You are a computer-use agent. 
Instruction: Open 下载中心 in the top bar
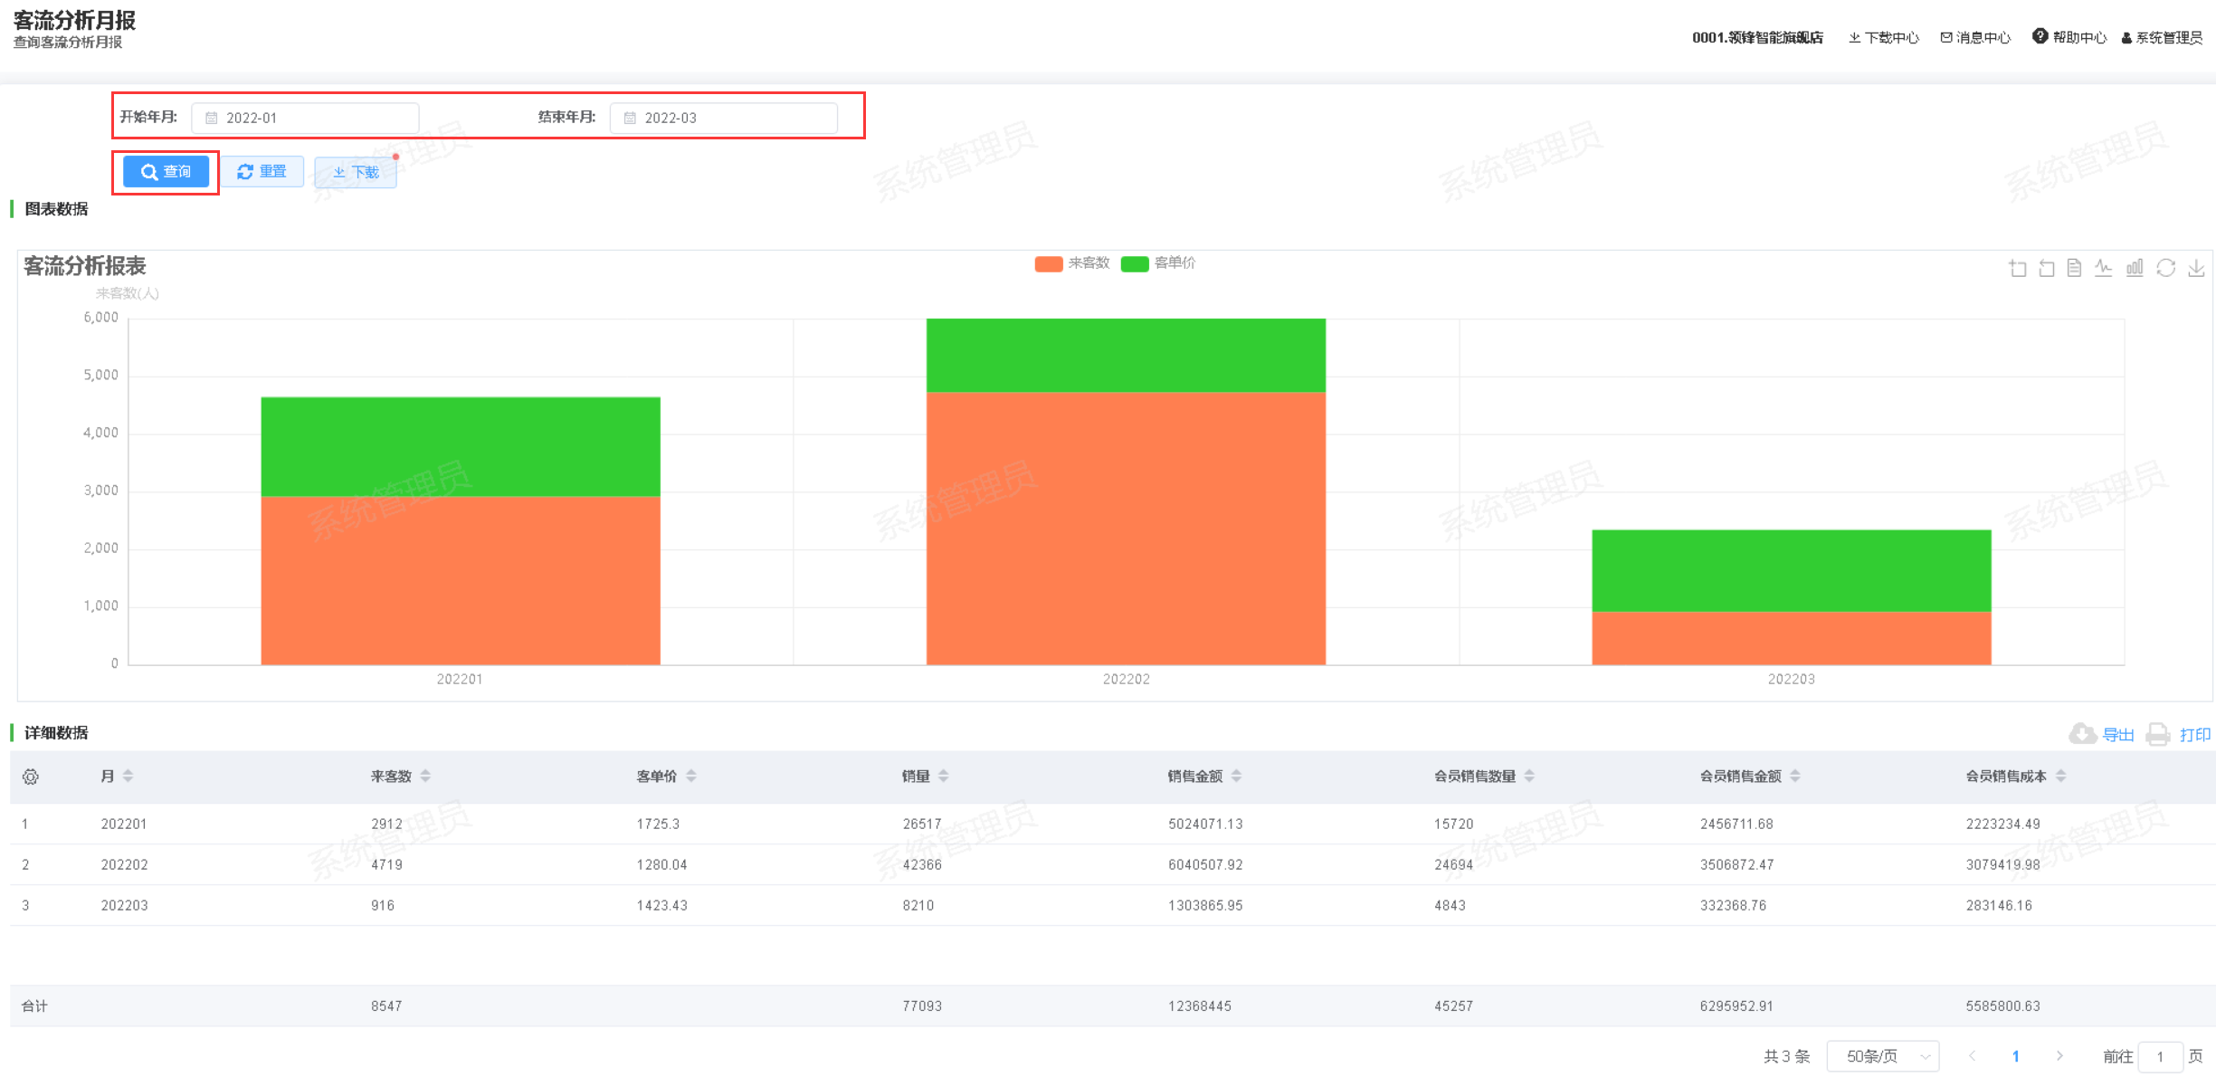(1883, 37)
